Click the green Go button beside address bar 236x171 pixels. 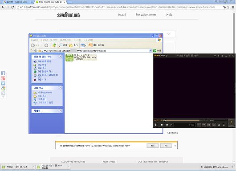[x=157, y=51]
